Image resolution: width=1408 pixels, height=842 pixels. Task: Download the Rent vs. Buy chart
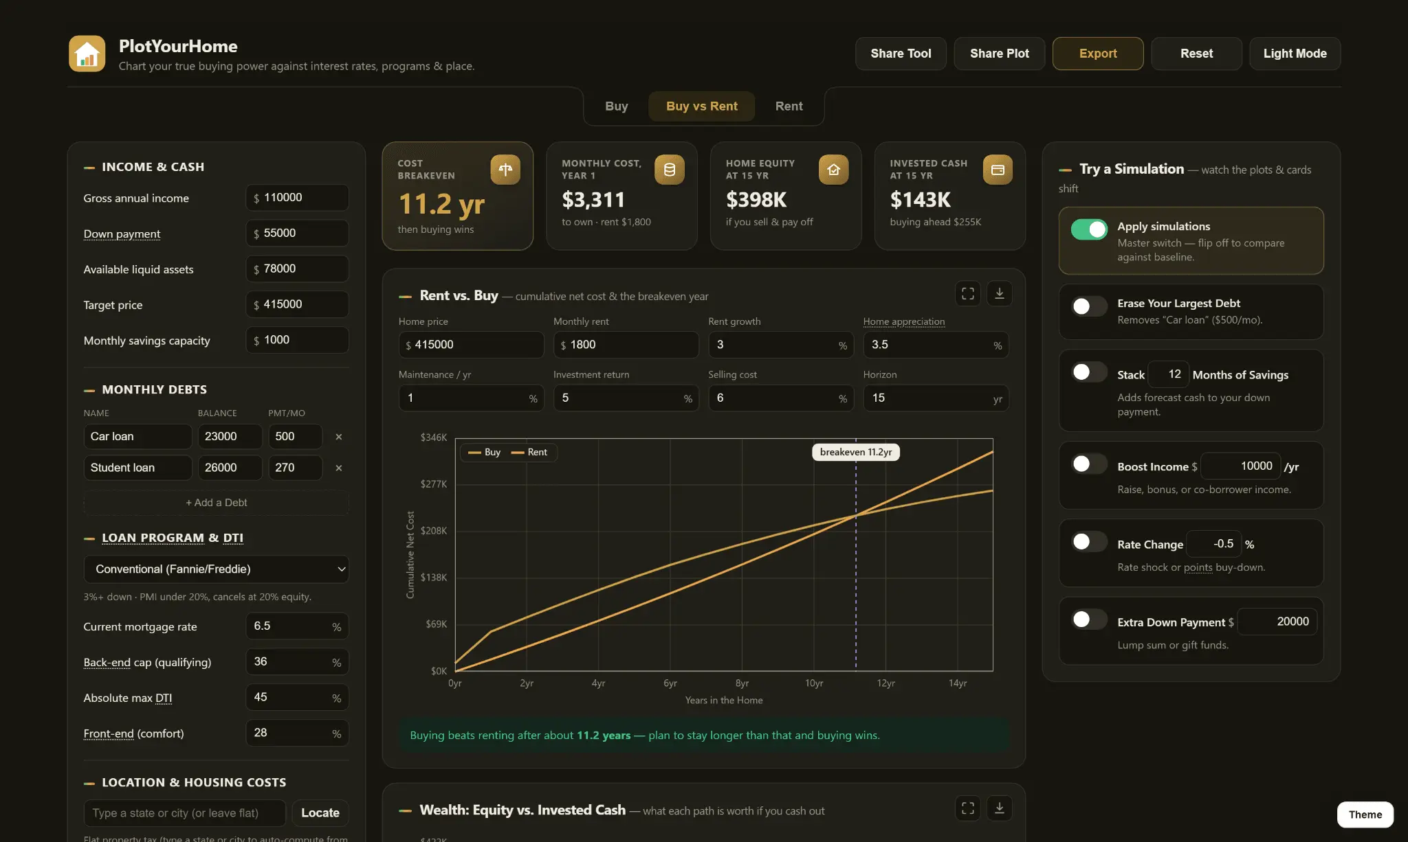[x=1000, y=294]
